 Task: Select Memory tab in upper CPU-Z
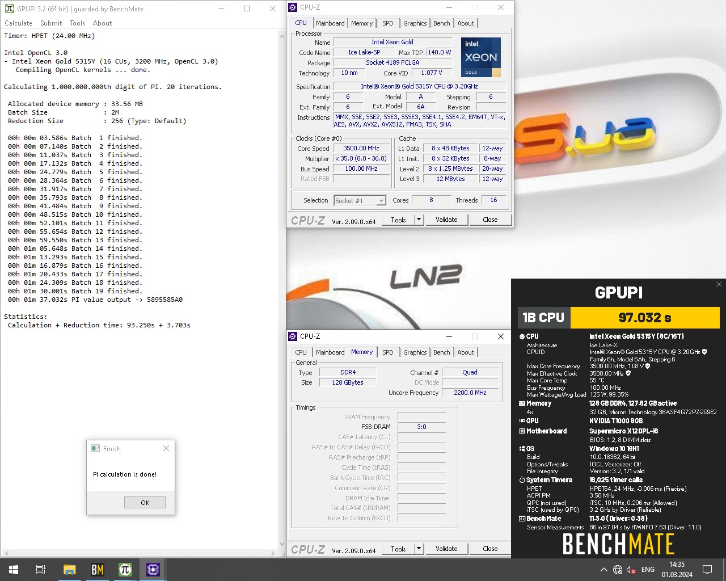coord(362,23)
